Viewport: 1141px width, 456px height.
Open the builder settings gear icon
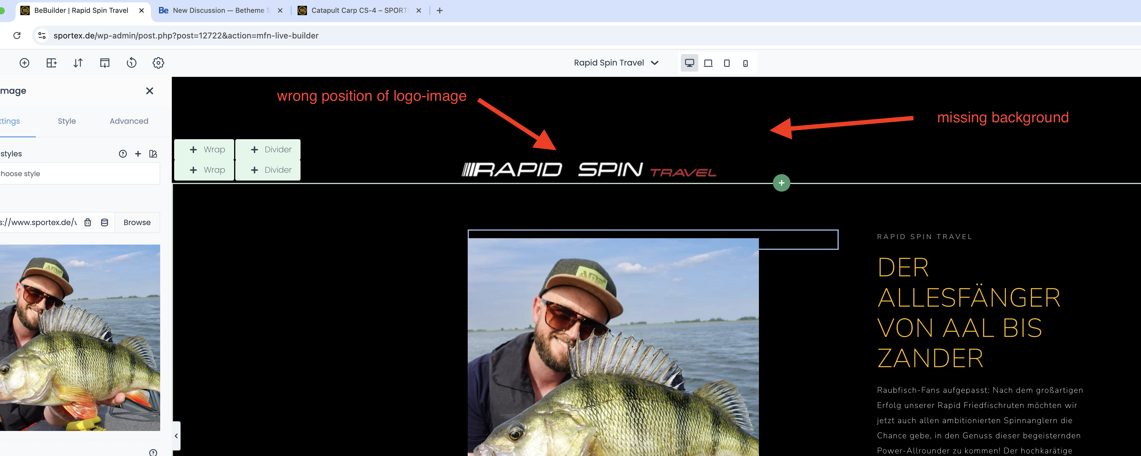click(158, 63)
